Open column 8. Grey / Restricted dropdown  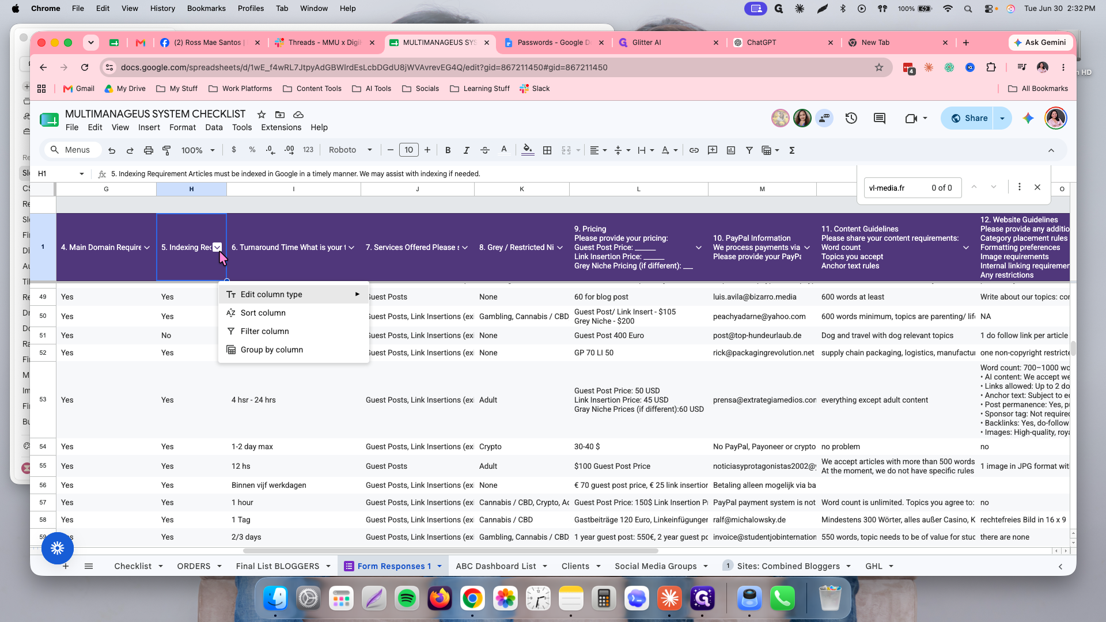560,248
